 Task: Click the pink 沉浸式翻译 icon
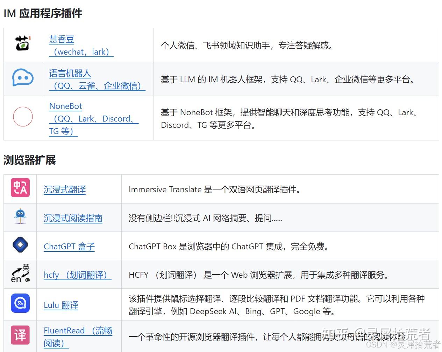(x=20, y=188)
